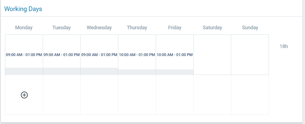Click the Working Days section title
Screen dimensions: 305x124
click(x=23, y=9)
